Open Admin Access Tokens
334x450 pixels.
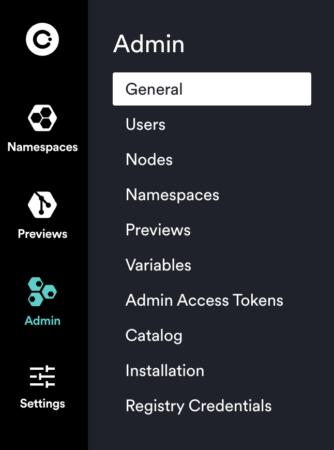pos(204,300)
